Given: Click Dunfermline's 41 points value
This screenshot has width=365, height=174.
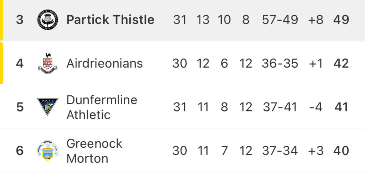Looking at the screenshot, I should pos(341,107).
